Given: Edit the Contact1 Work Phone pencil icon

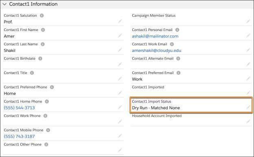Looking at the screenshot, I should tap(120, 122).
